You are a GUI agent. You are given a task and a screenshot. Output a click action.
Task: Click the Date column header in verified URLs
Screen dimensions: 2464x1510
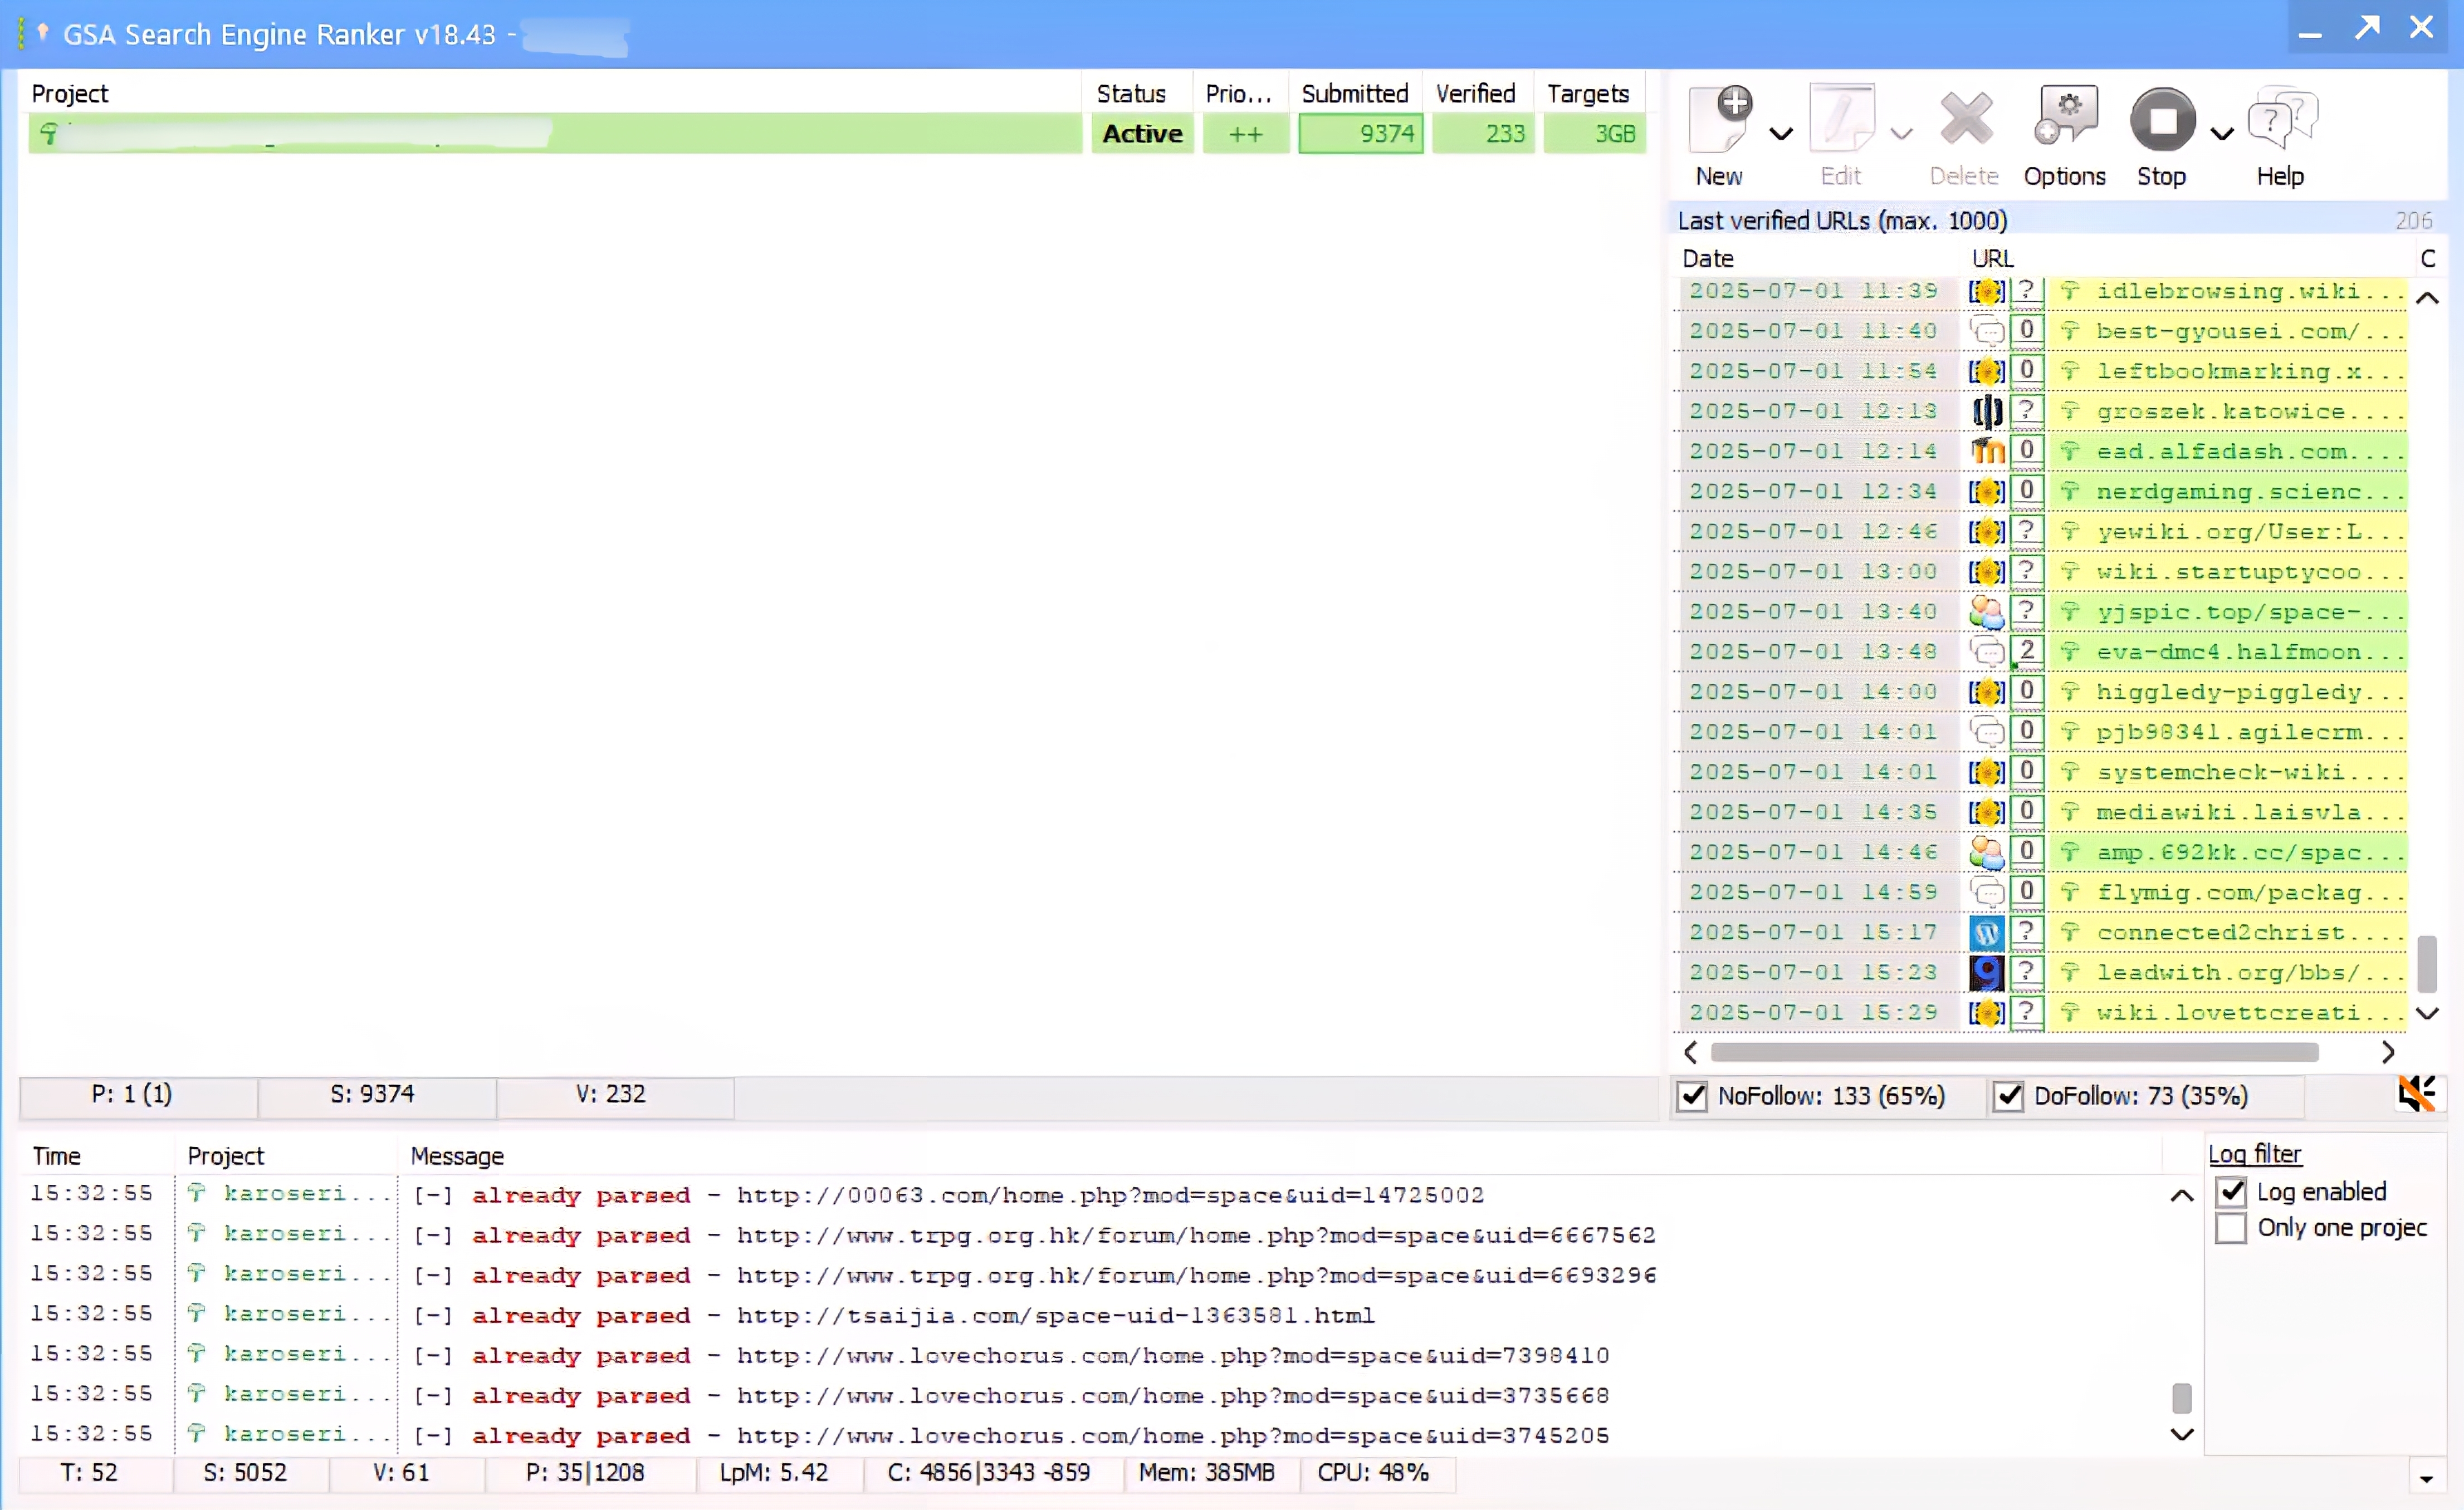tap(1708, 258)
